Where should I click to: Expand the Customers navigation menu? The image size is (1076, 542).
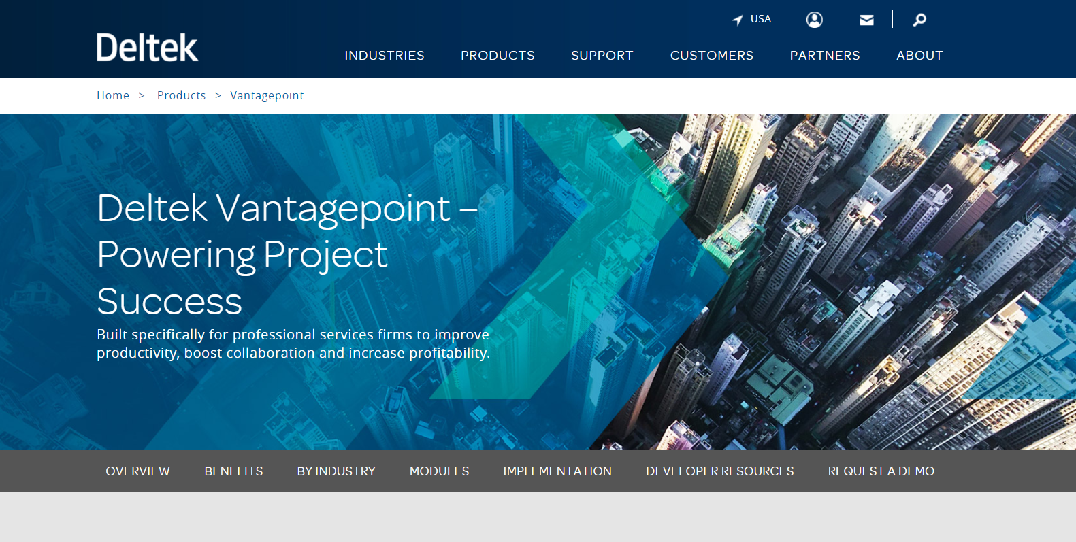[711, 56]
